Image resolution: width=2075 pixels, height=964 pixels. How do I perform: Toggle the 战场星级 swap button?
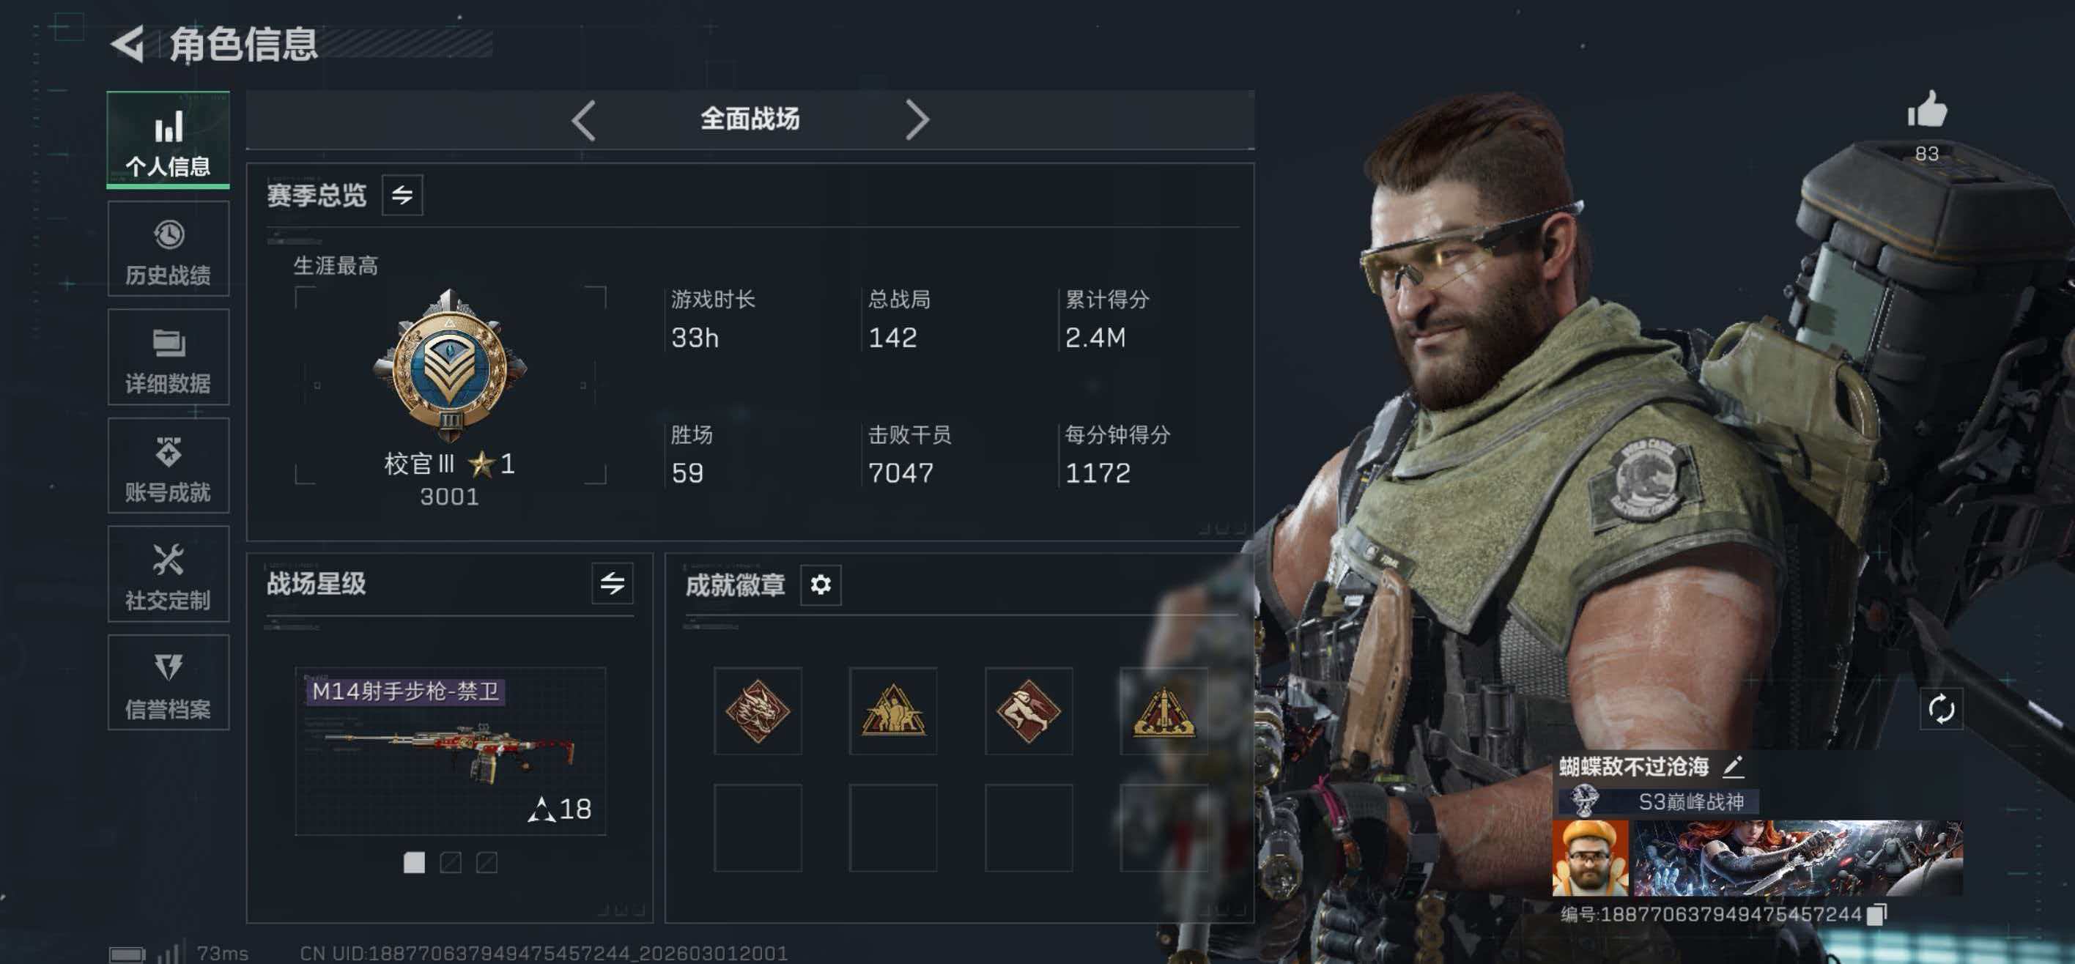613,583
